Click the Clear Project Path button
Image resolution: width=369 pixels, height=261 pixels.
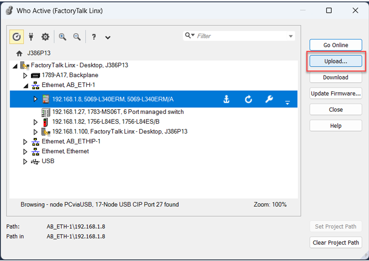(x=336, y=242)
